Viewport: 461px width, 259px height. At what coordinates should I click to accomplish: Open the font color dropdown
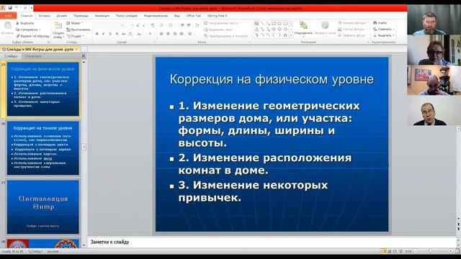tap(151, 34)
